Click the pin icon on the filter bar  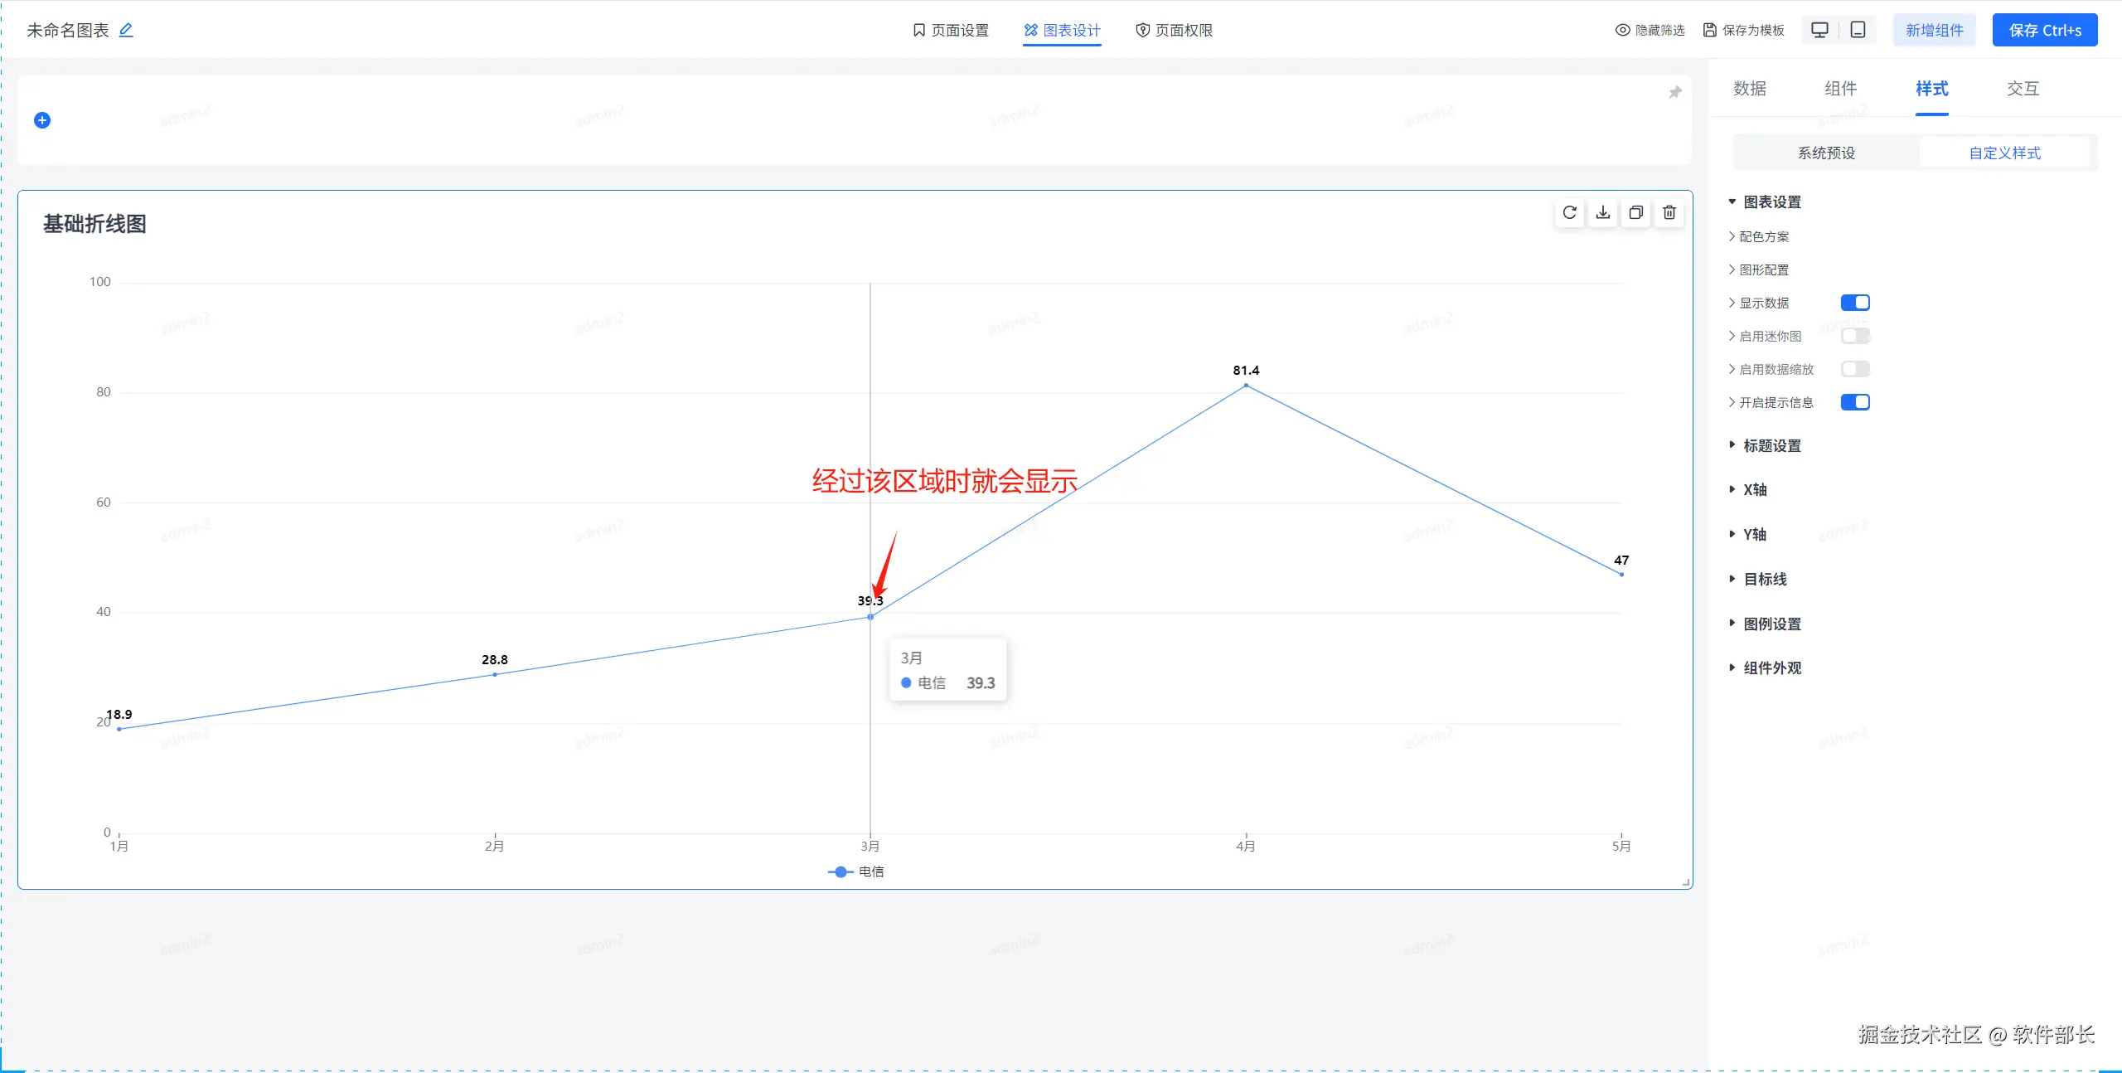[x=1674, y=92]
